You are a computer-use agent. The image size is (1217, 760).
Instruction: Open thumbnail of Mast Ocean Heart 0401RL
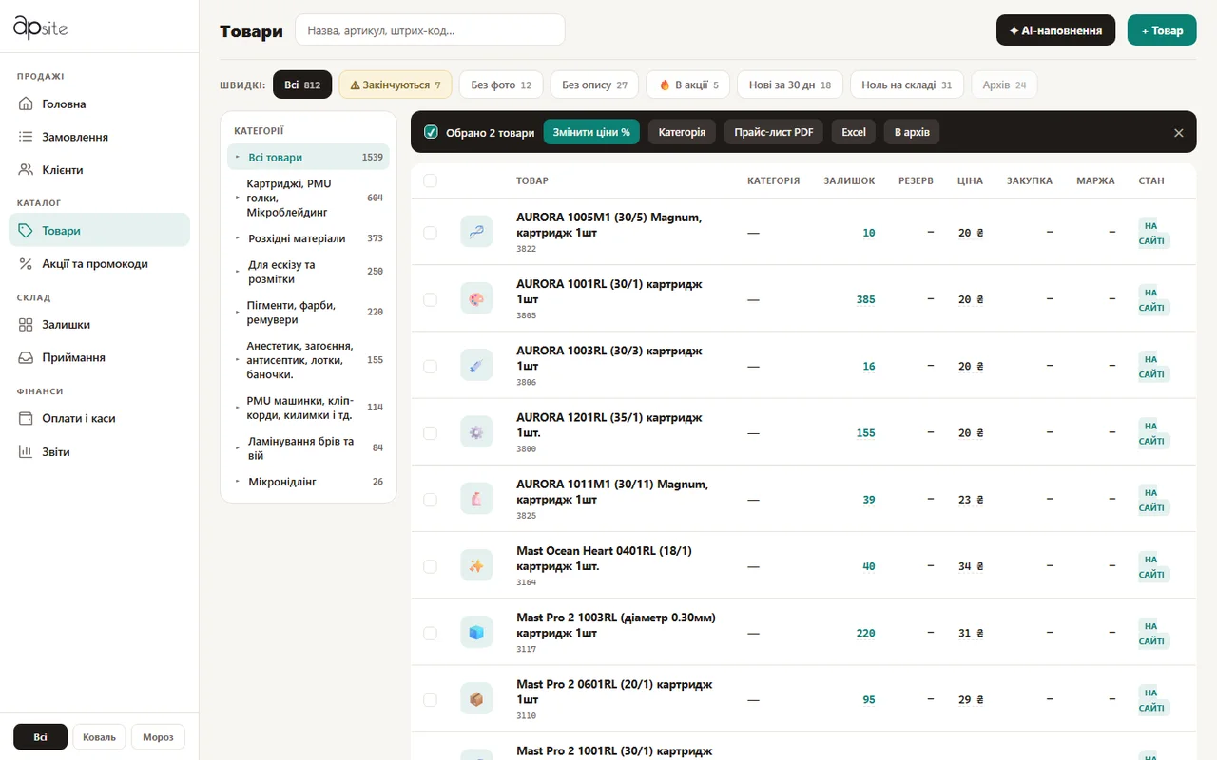pos(476,566)
